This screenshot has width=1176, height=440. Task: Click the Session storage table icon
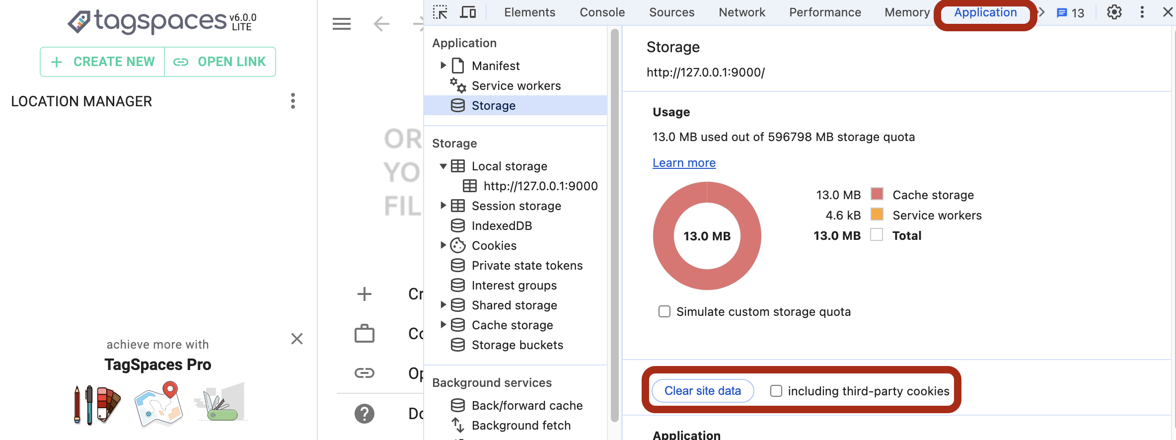coord(458,206)
